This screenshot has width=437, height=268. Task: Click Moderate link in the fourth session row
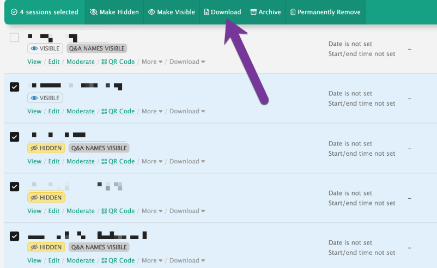(x=80, y=211)
